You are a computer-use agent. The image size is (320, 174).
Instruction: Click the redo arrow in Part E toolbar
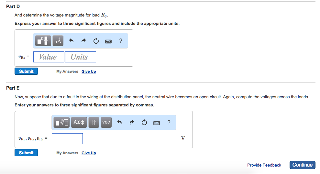pos(132,122)
